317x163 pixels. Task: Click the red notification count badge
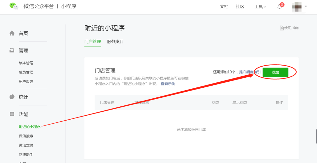coord(282,4)
